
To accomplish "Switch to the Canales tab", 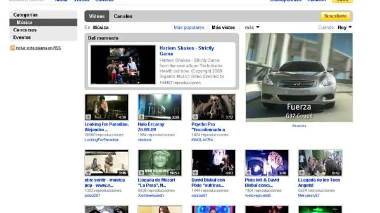I will click(x=123, y=16).
